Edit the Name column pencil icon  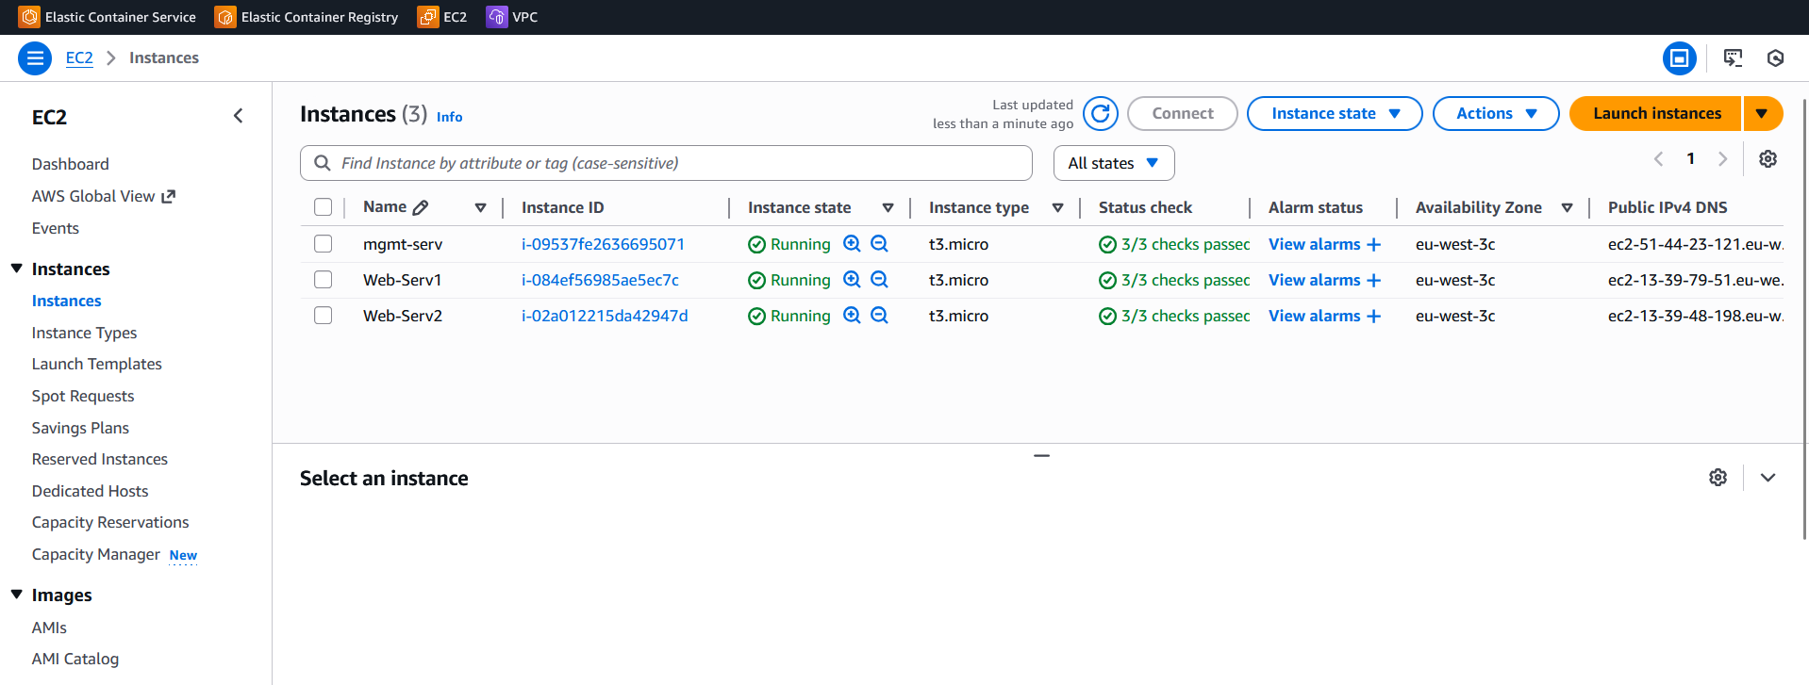point(421,207)
